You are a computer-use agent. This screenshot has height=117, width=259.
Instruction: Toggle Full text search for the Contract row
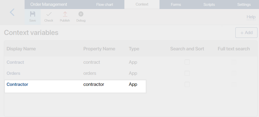tap(234, 62)
